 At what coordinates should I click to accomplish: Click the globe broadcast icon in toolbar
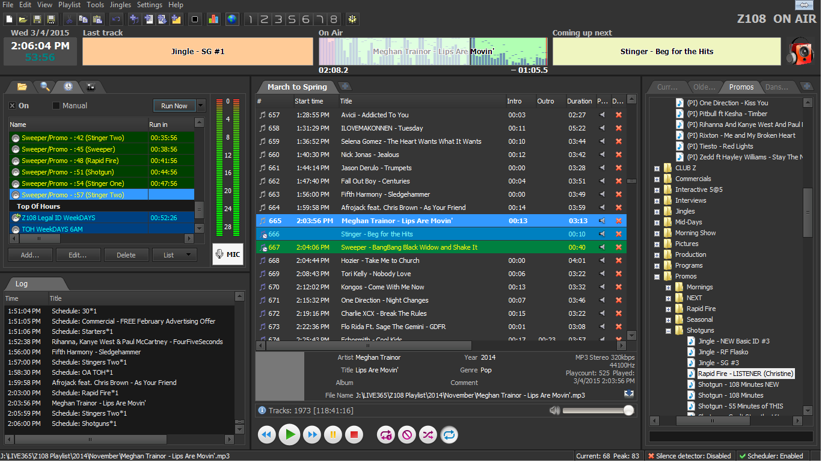click(232, 20)
